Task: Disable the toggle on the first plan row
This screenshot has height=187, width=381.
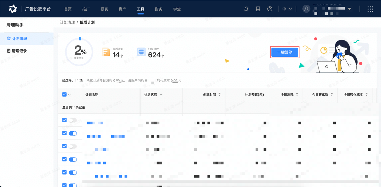Action: click(73, 120)
